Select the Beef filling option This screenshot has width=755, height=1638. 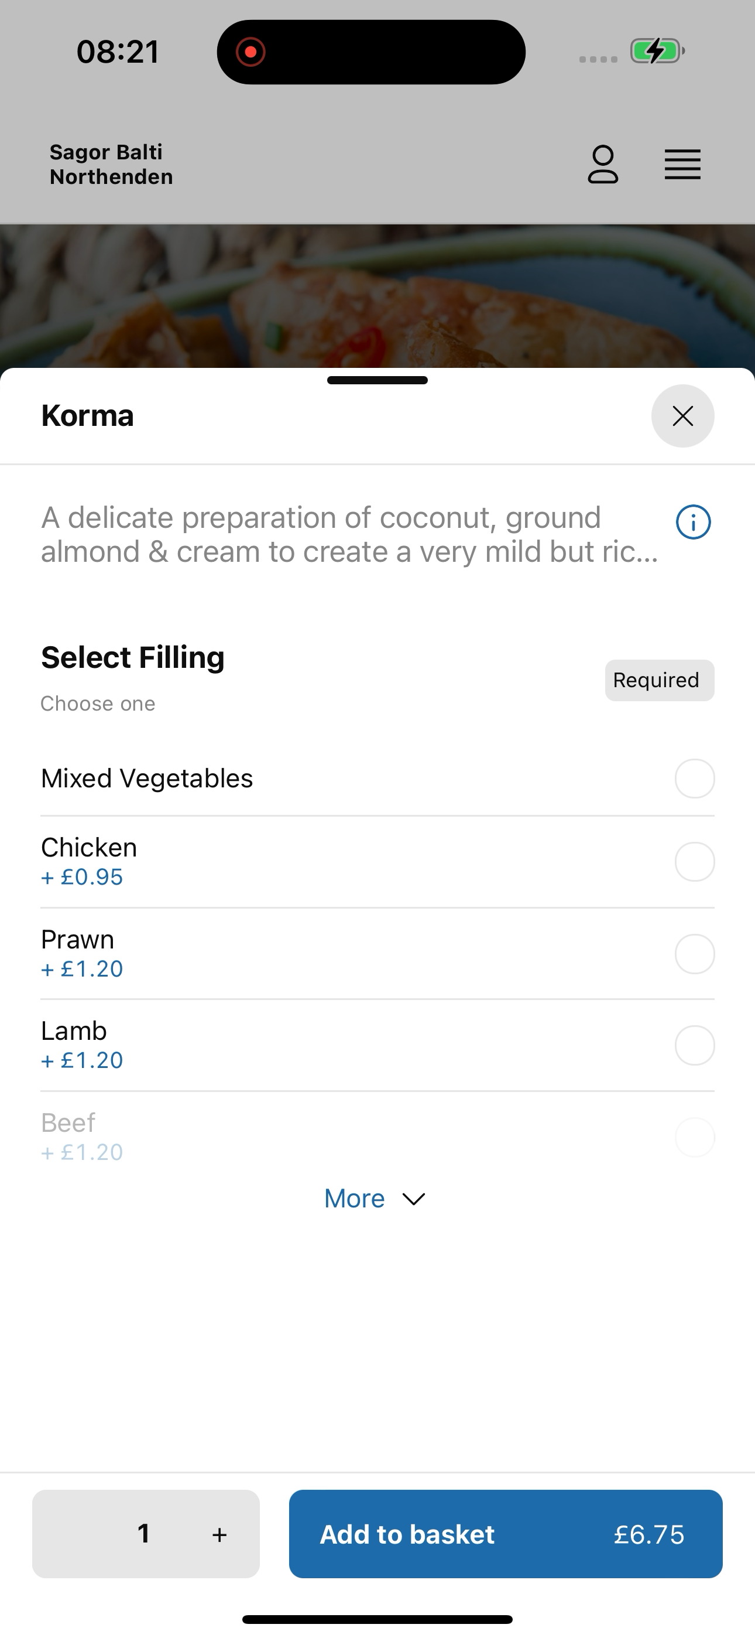click(x=377, y=1137)
